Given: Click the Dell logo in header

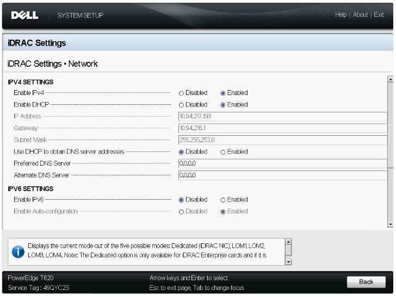Looking at the screenshot, I should coord(24,15).
